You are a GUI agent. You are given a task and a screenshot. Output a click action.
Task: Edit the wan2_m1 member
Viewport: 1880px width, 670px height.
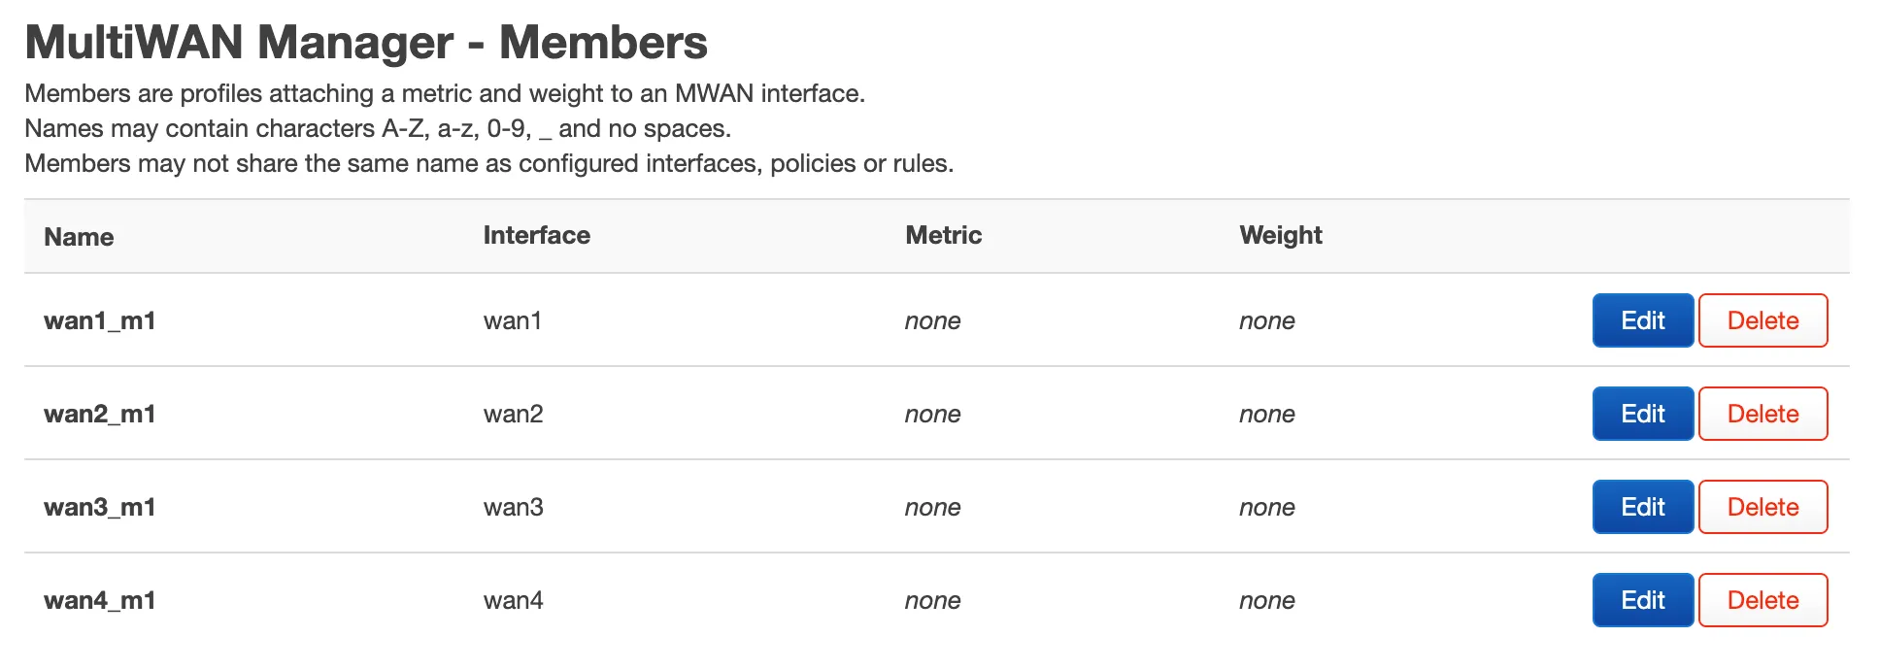click(1642, 414)
